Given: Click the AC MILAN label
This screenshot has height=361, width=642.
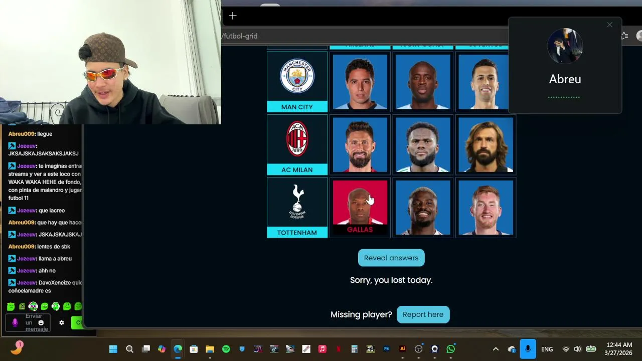Looking at the screenshot, I should click(x=297, y=169).
